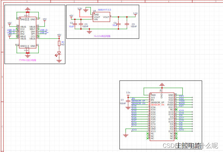Click the junction dot at ESP32 pin 39

[x=162, y=88]
